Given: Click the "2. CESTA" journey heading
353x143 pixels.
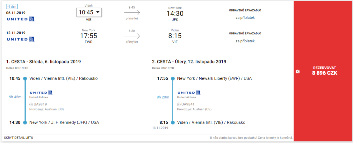Looking at the screenshot, I should 189,62.
